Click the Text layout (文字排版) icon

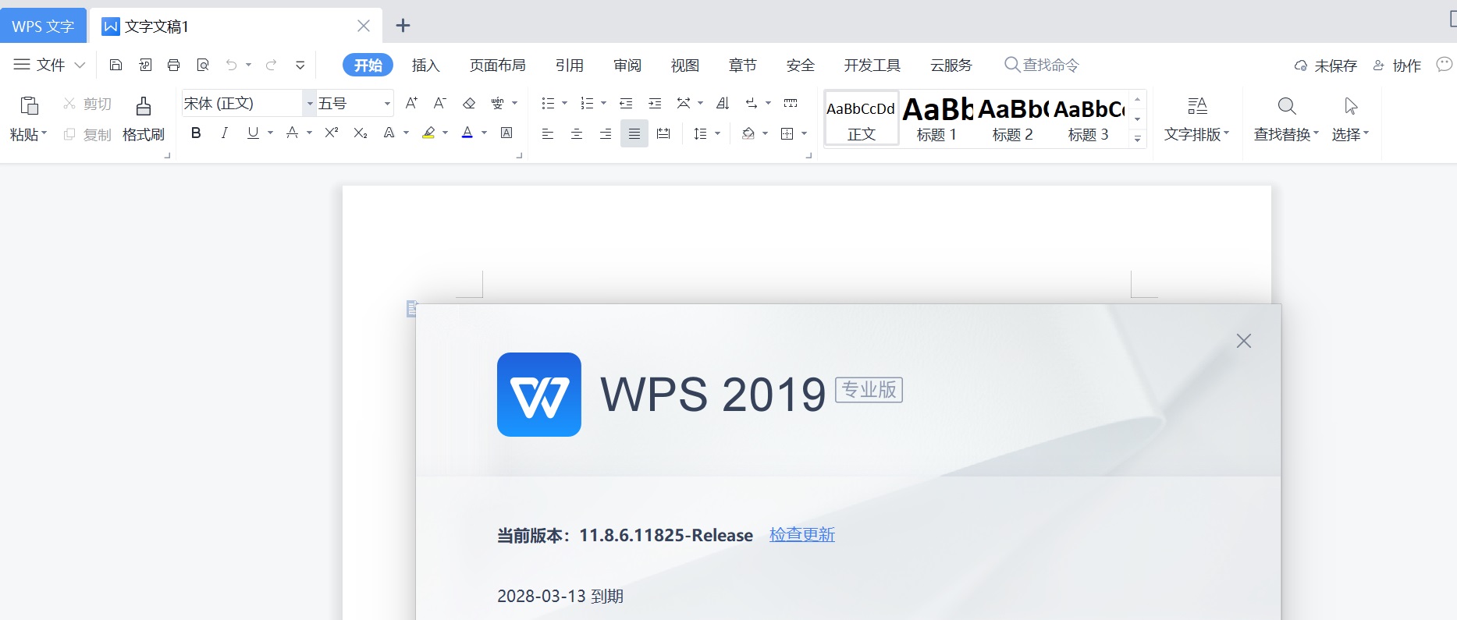(1197, 105)
